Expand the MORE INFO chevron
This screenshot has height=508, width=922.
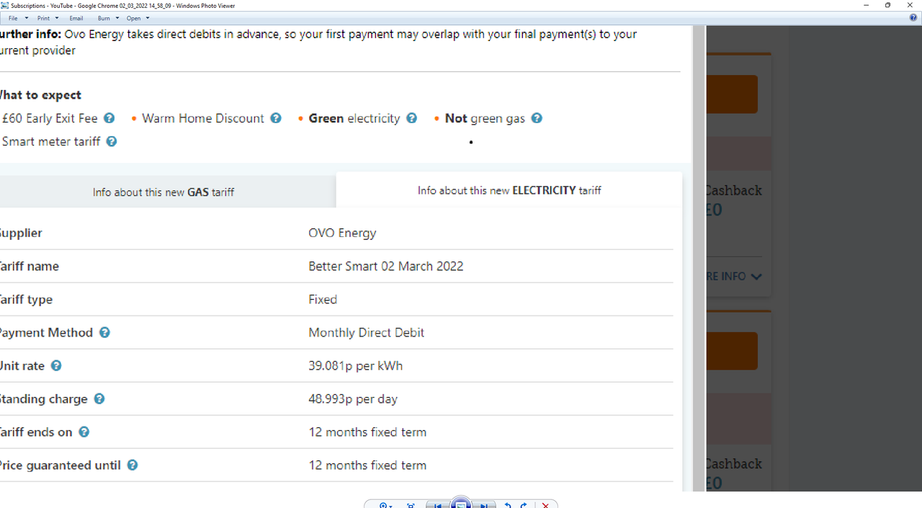point(756,277)
